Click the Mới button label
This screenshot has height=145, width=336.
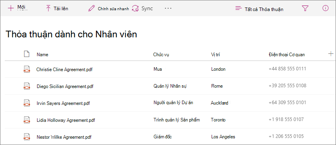21,7
